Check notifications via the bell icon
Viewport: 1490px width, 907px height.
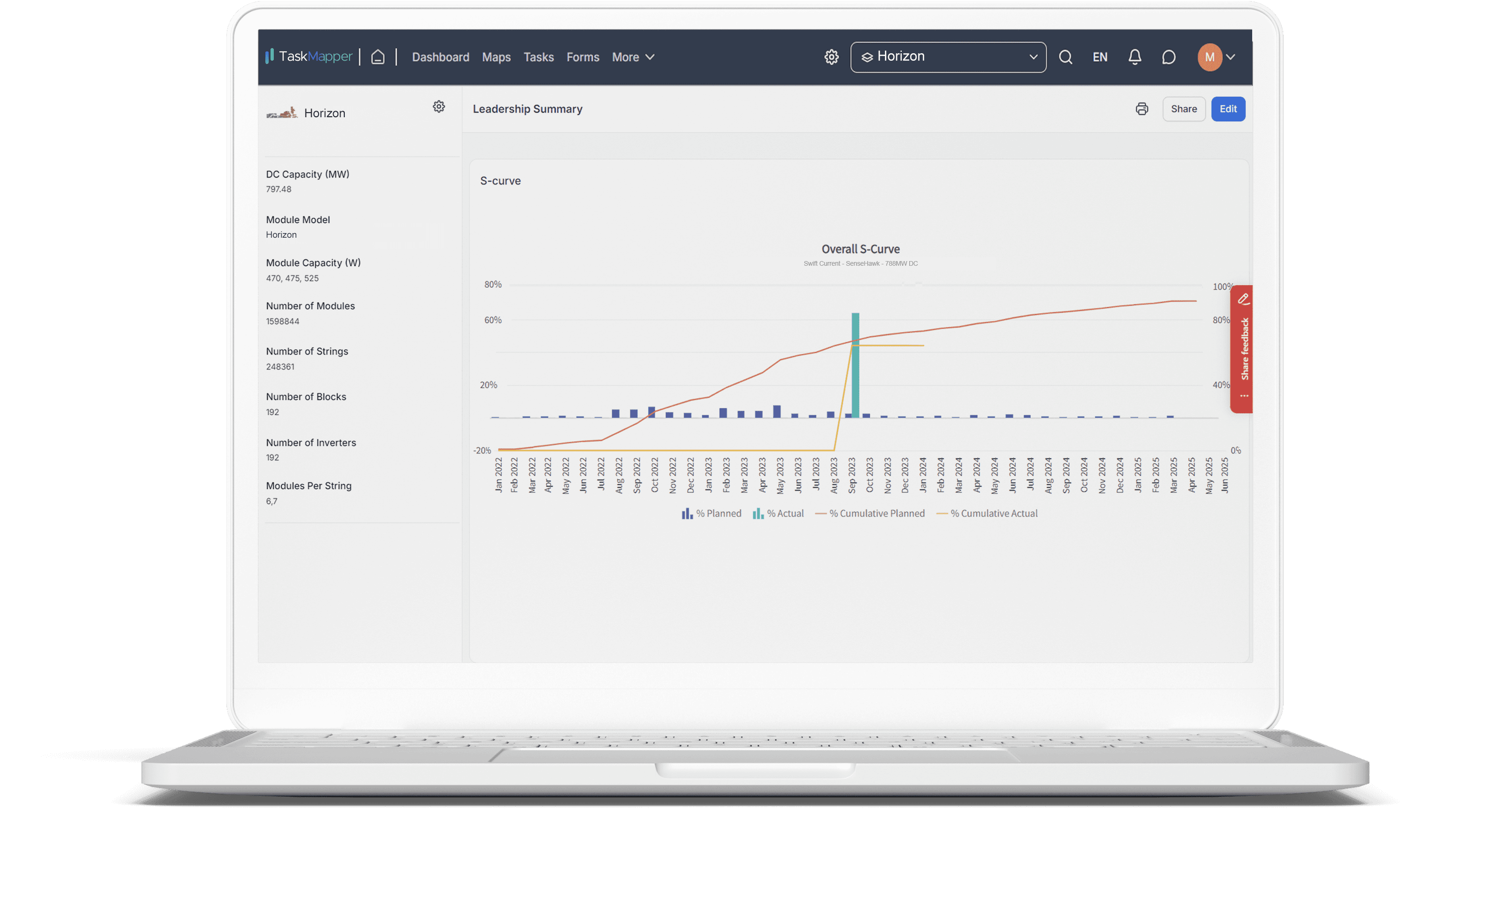point(1134,57)
